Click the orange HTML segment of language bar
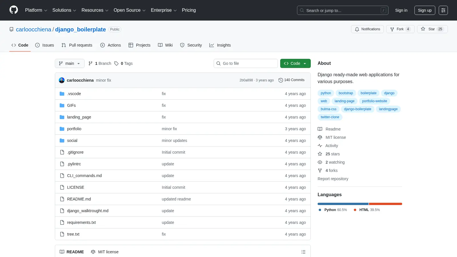Image resolution: width=457 pixels, height=257 pixels. pyautogui.click(x=386, y=204)
